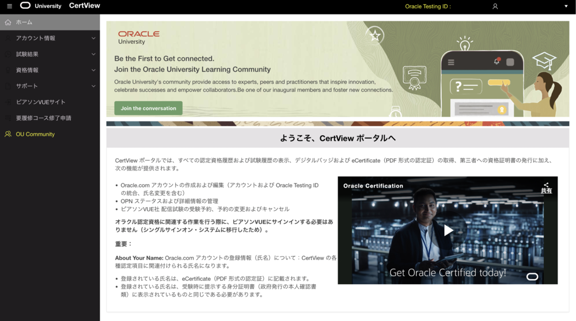Click the ピアソンVUEサイト sidebar icon
This screenshot has height=321, width=576.
(8, 102)
